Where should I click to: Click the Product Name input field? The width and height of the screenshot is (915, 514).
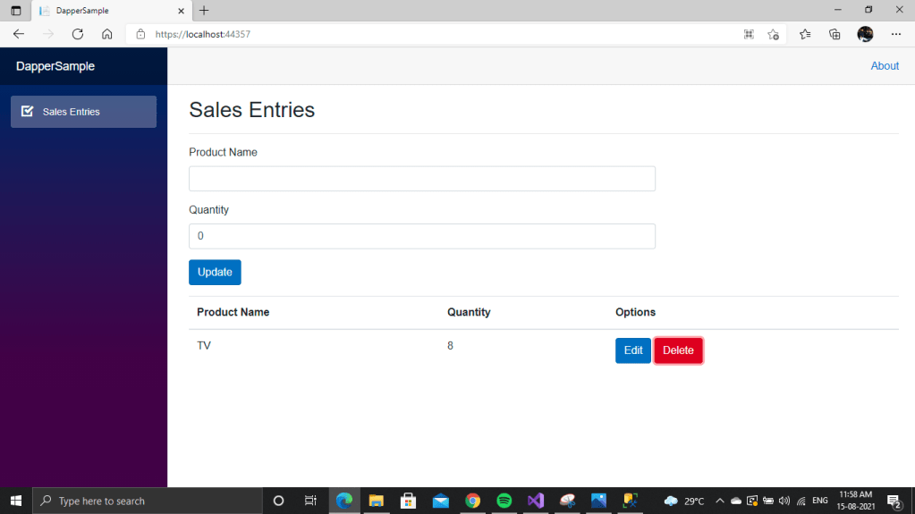(x=421, y=179)
